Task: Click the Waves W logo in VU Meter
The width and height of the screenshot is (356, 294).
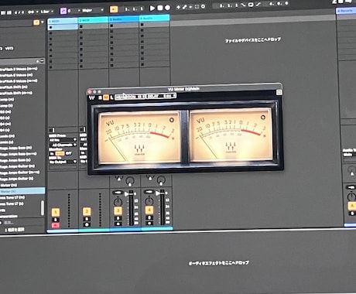Action: [x=92, y=98]
